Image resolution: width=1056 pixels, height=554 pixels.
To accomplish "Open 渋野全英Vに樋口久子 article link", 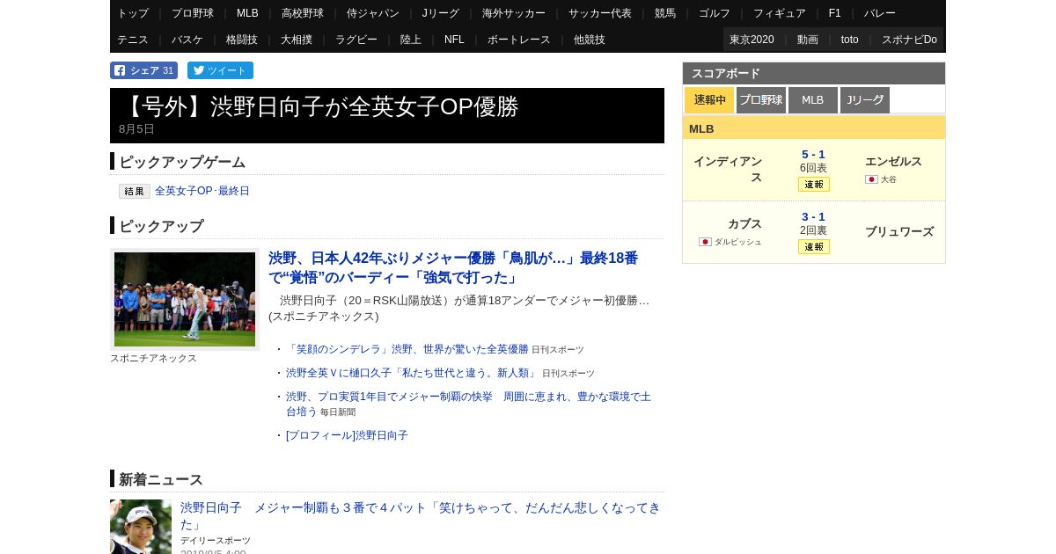I will tap(412, 373).
